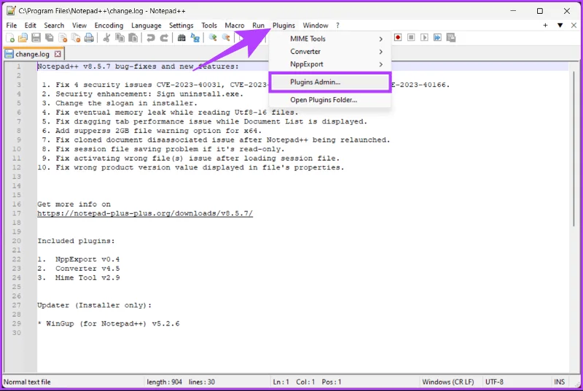This screenshot has width=583, height=391.
Task: Expand the Converter submenu
Action: 330,51
